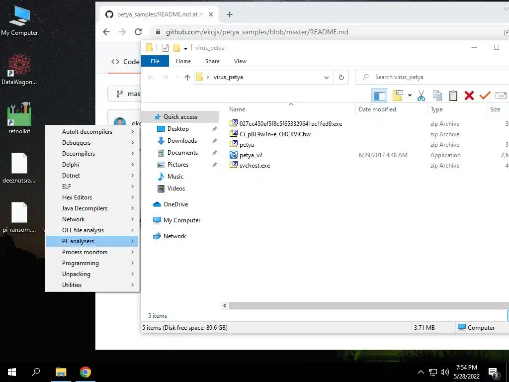The height and width of the screenshot is (382, 509).
Task: Open the File ribbon tab
Action: click(x=155, y=61)
